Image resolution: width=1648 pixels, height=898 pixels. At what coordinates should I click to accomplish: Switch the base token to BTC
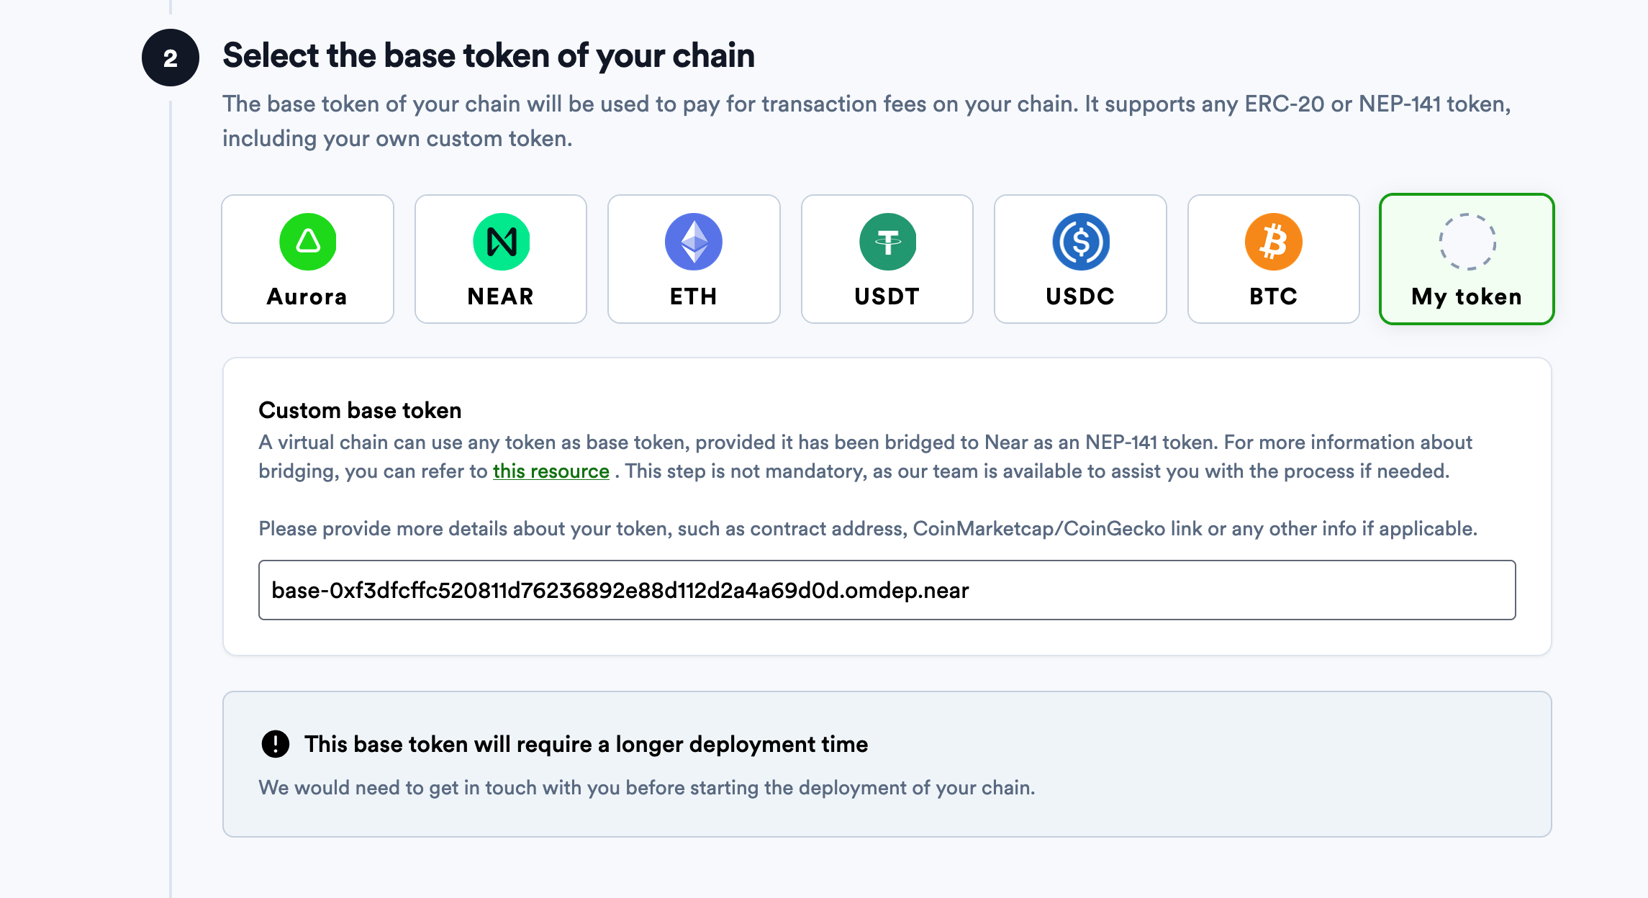pyautogui.click(x=1272, y=259)
